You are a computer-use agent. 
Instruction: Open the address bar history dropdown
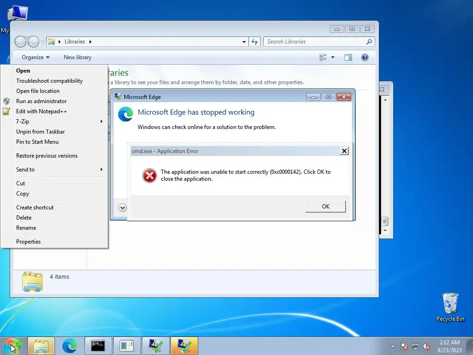tap(244, 42)
